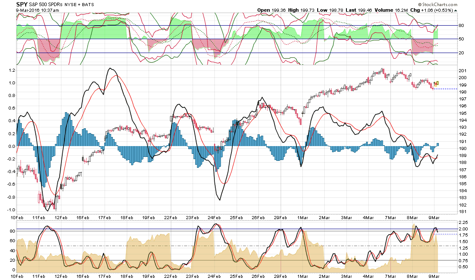Viewport: 475px width, 280px height.
Task: Select the 60 level label on bottom panel
Action: pos(13,241)
